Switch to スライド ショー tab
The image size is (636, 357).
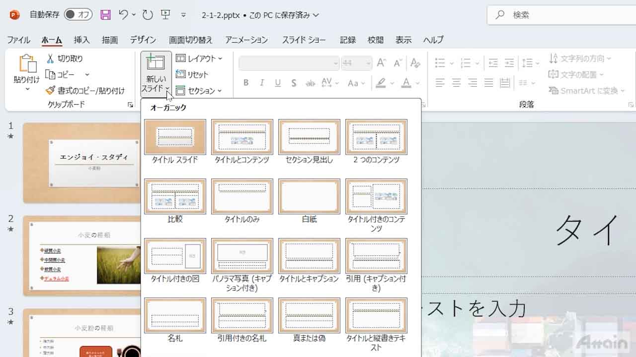click(x=304, y=40)
